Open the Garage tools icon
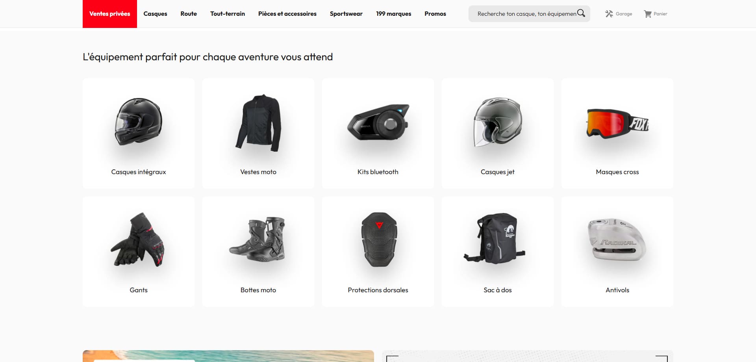756x362 pixels. point(609,14)
